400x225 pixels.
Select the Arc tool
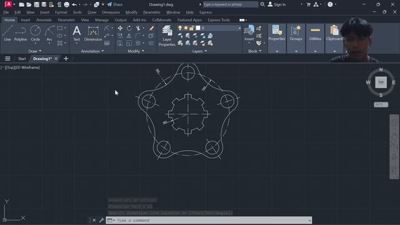tap(49, 33)
